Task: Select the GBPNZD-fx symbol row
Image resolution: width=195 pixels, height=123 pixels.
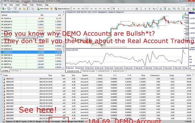Action: [31, 67]
